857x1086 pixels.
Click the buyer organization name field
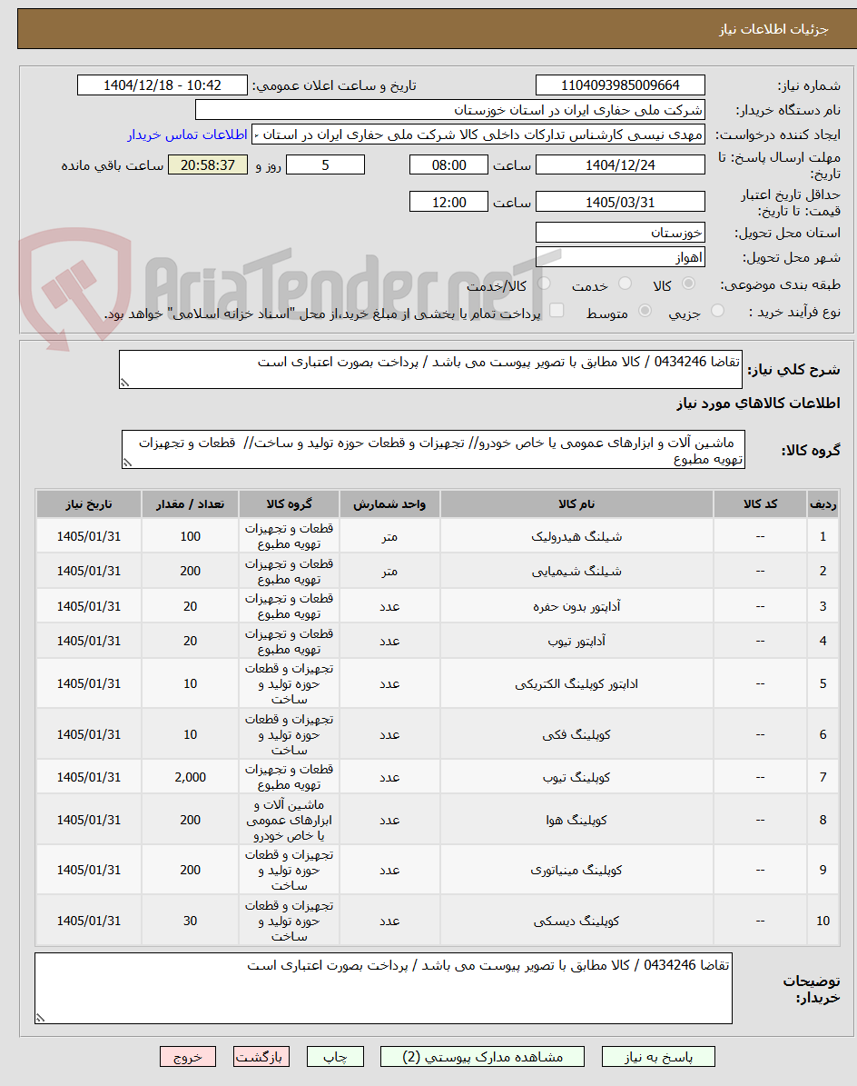(450, 110)
